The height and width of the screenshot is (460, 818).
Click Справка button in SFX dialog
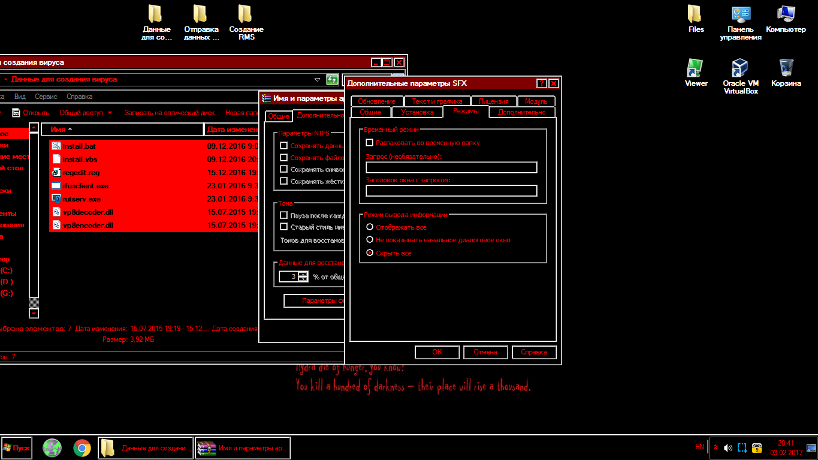click(534, 352)
